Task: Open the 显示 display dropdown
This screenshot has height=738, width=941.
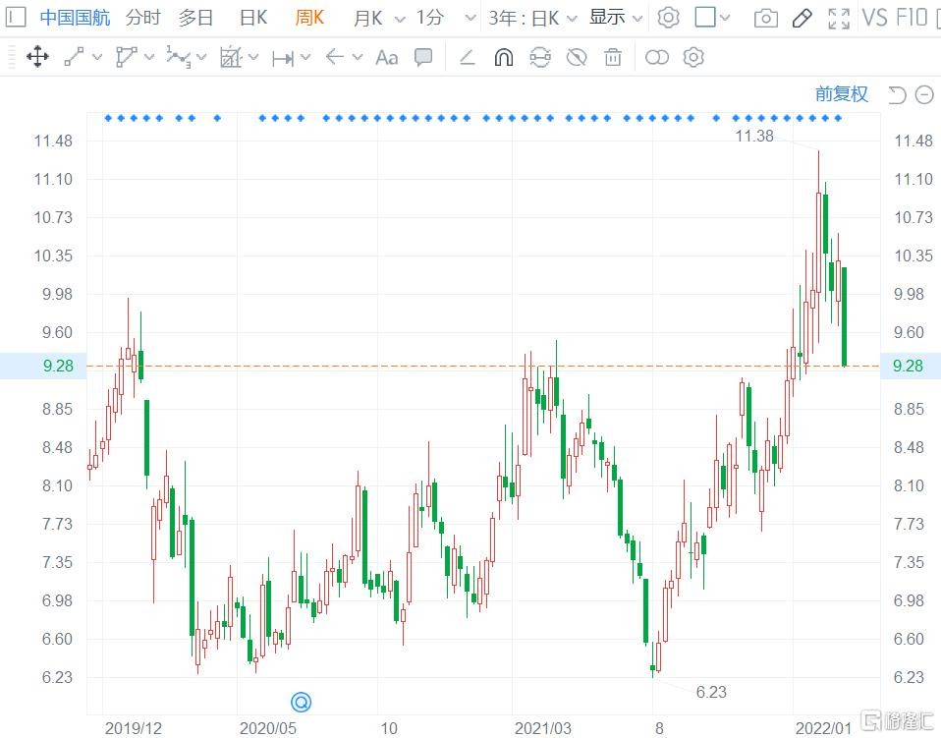Action: point(617,18)
